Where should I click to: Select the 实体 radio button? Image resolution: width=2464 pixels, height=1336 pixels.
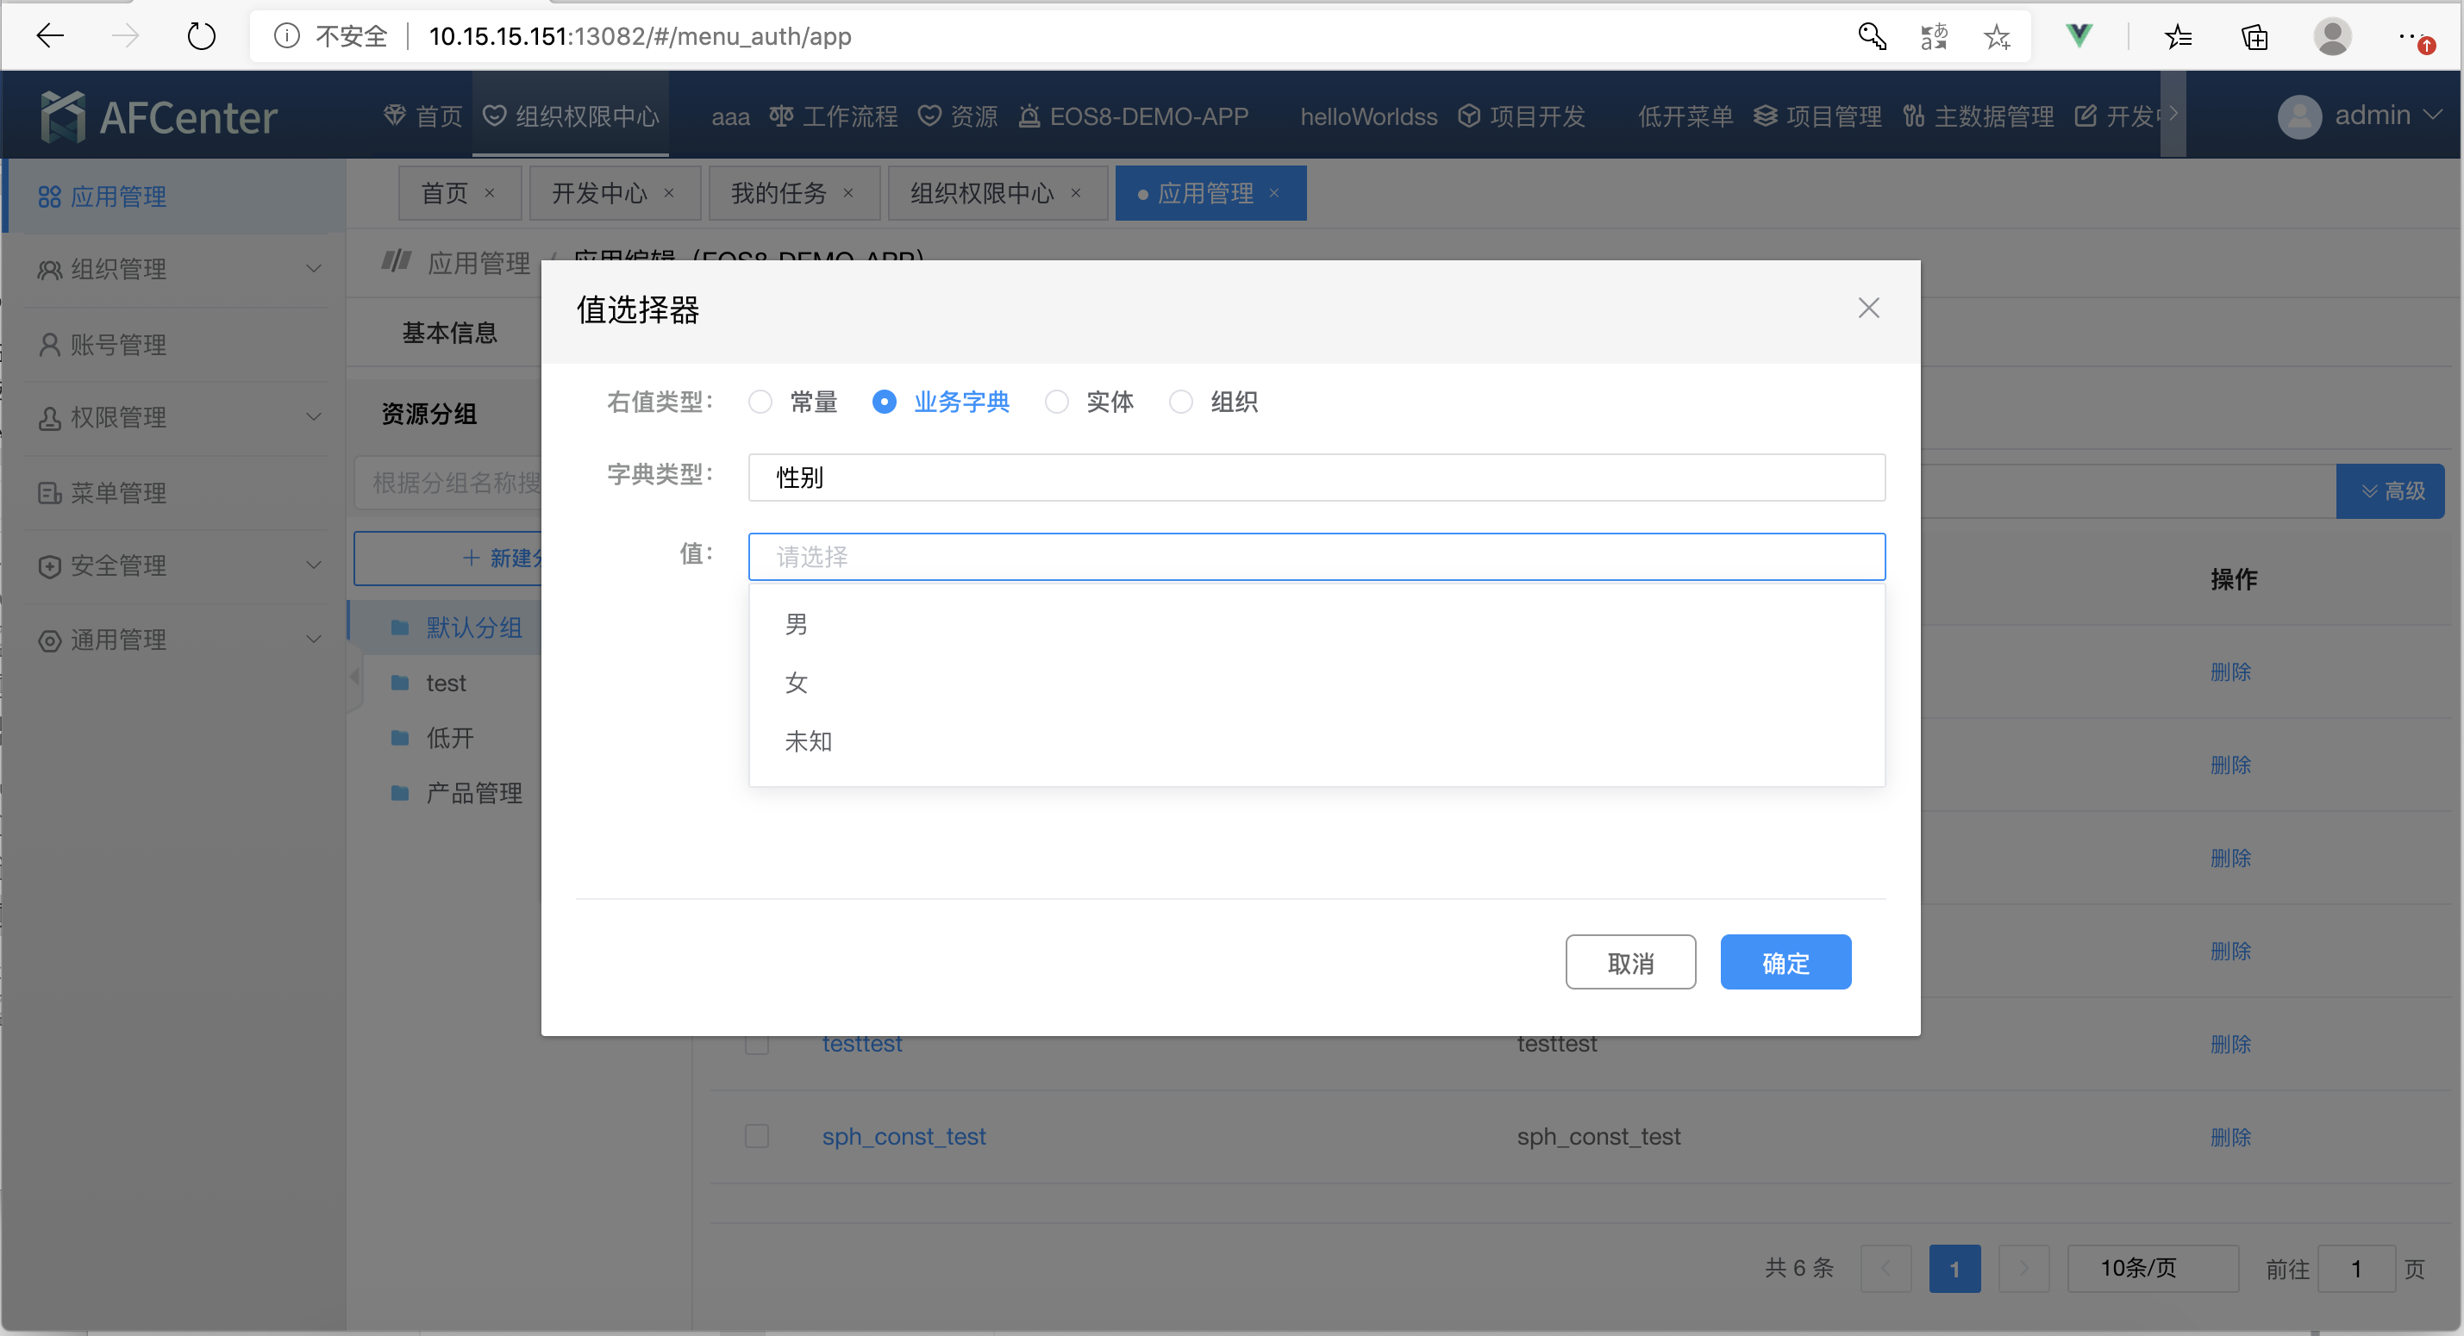pyautogui.click(x=1056, y=402)
